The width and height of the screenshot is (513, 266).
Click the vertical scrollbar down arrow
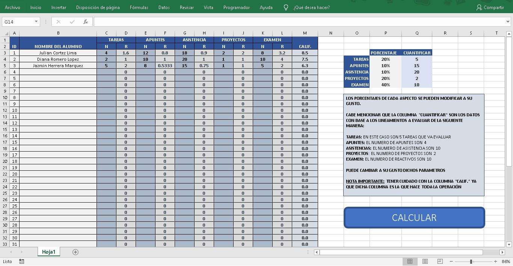pos(509,244)
